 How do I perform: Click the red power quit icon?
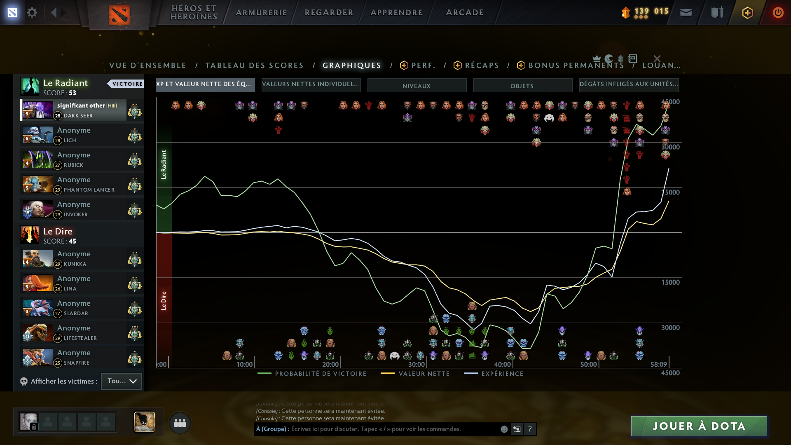pyautogui.click(x=778, y=12)
